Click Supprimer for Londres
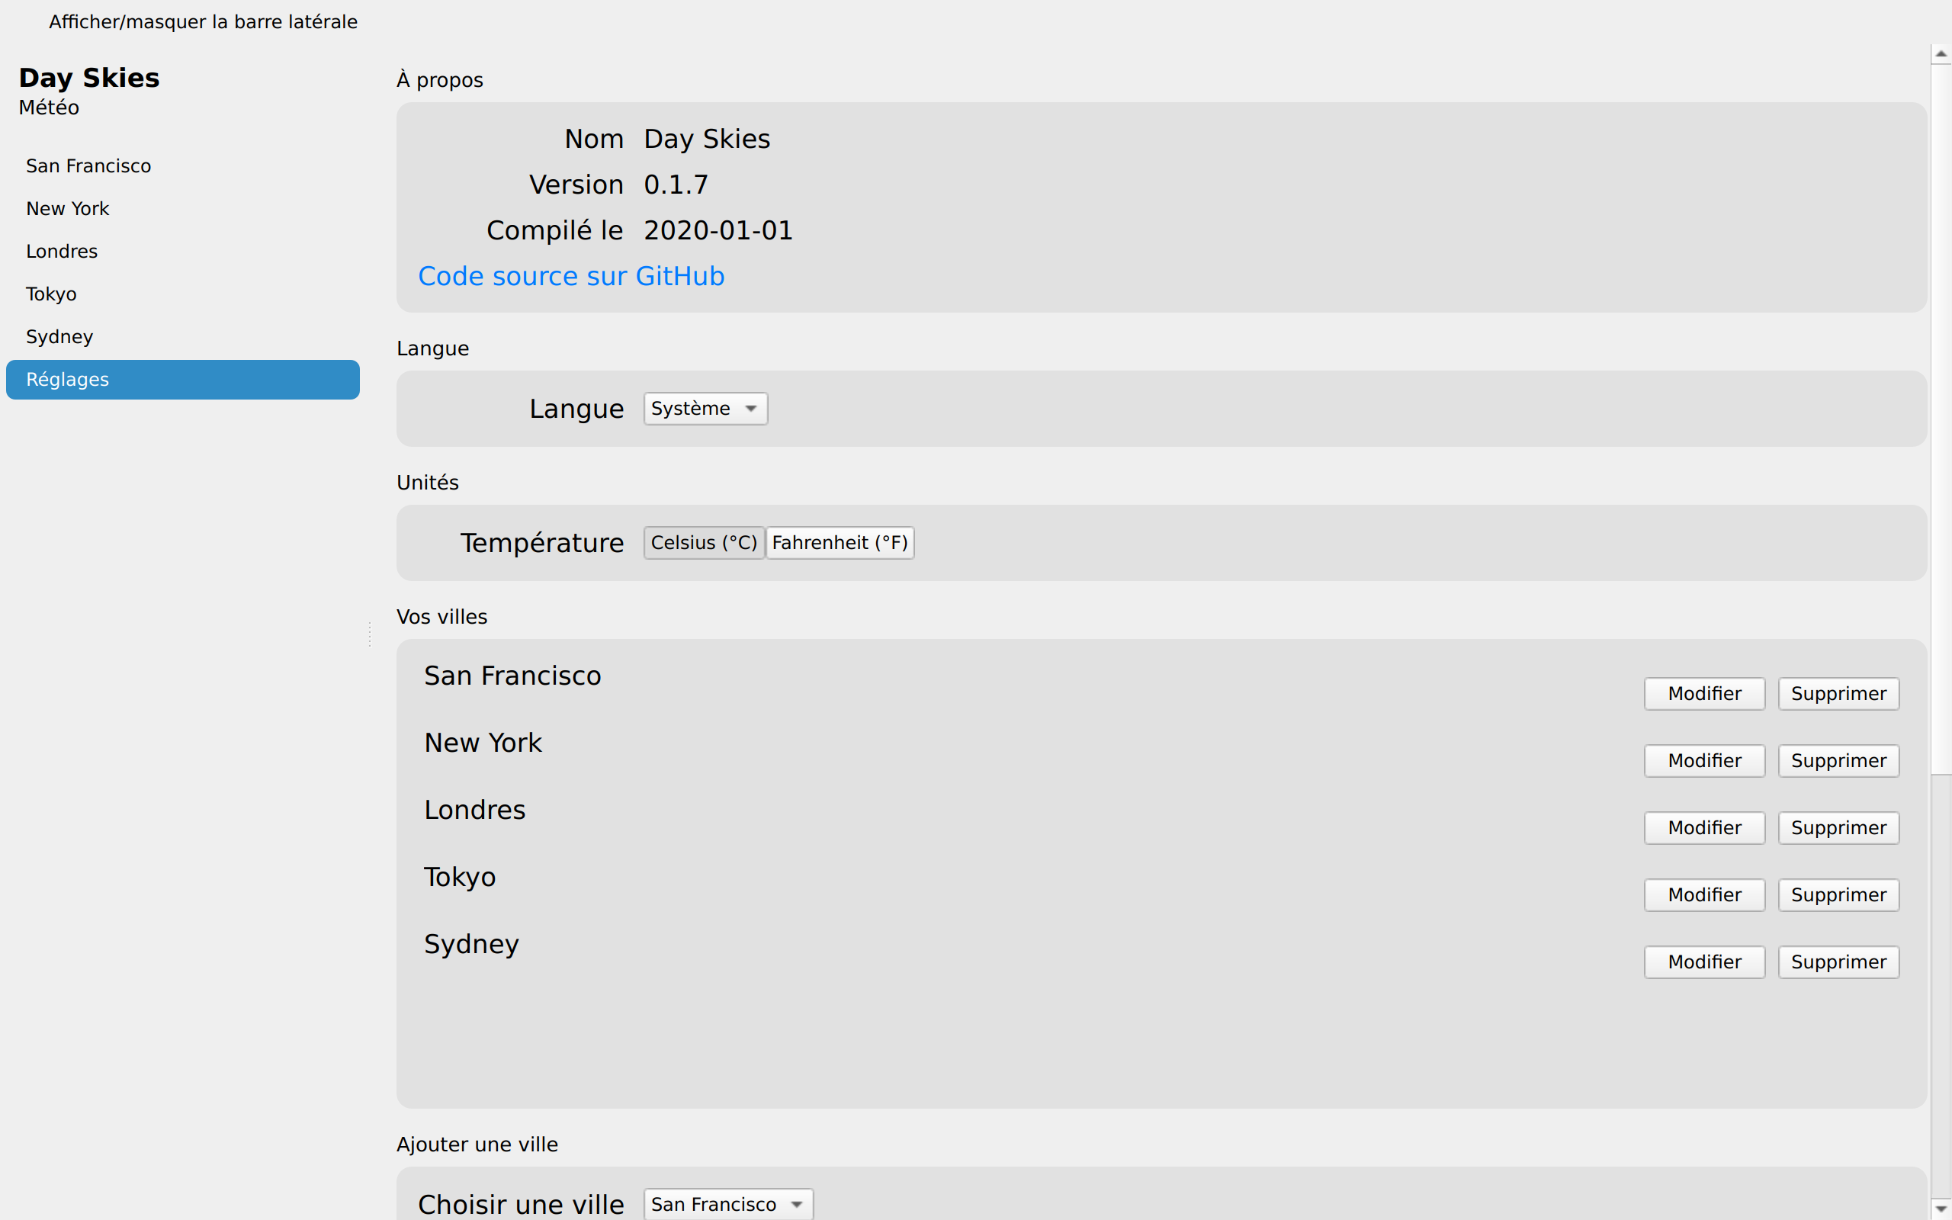 tap(1838, 828)
